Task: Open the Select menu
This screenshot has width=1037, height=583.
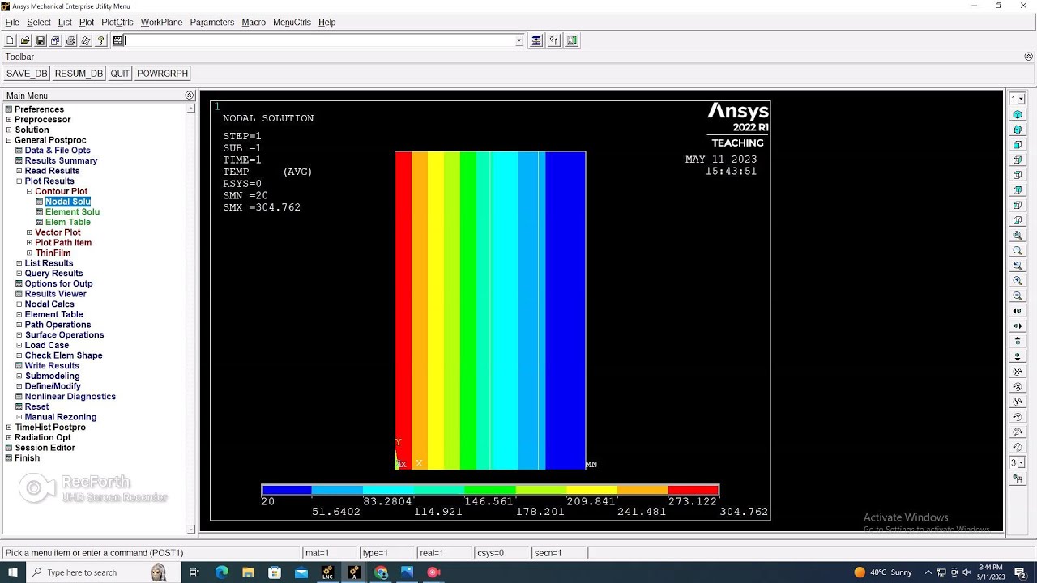Action: (39, 23)
